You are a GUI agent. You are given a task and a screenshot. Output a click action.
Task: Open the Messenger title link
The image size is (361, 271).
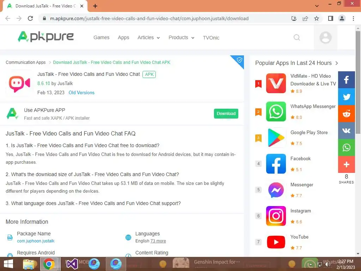tap(302, 185)
